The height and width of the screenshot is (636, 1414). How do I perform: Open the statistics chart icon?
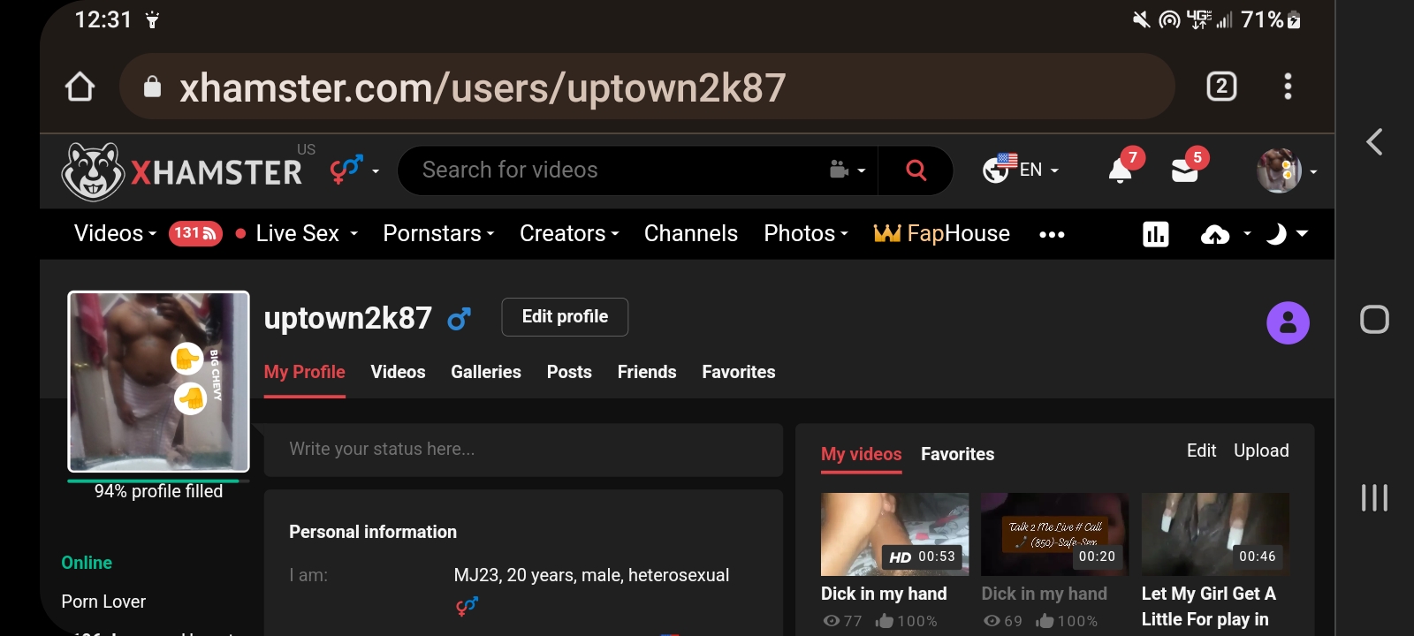coord(1155,234)
